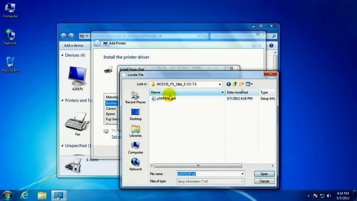
Task: Go back to last folder in Locate File
Action: (x=229, y=84)
